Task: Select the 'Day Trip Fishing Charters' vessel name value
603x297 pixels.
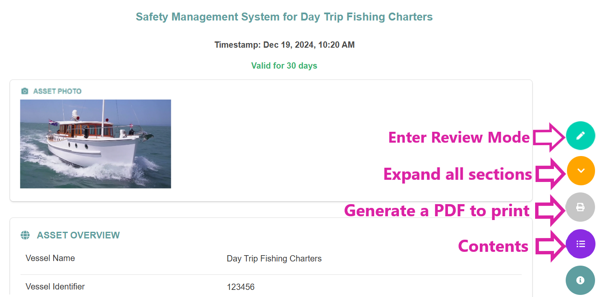Action: (x=274, y=259)
